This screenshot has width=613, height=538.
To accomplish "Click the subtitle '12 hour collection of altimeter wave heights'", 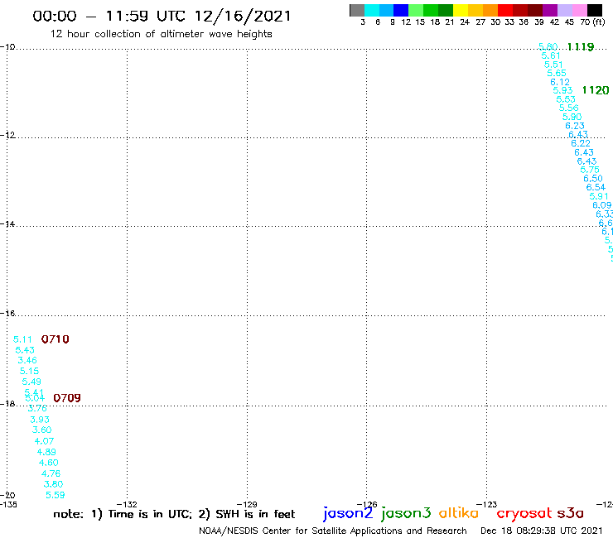I will [161, 34].
